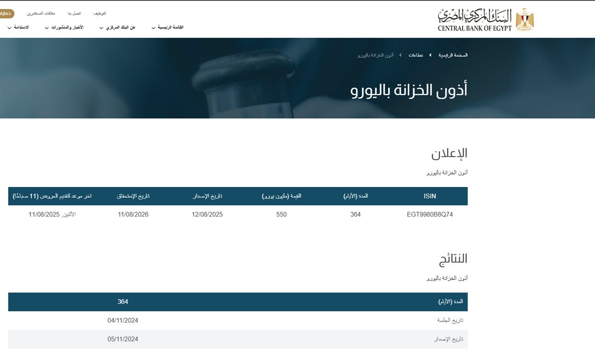Click the chevron next to الاستدامة
Screen dimensions: 595x349
coord(8,28)
